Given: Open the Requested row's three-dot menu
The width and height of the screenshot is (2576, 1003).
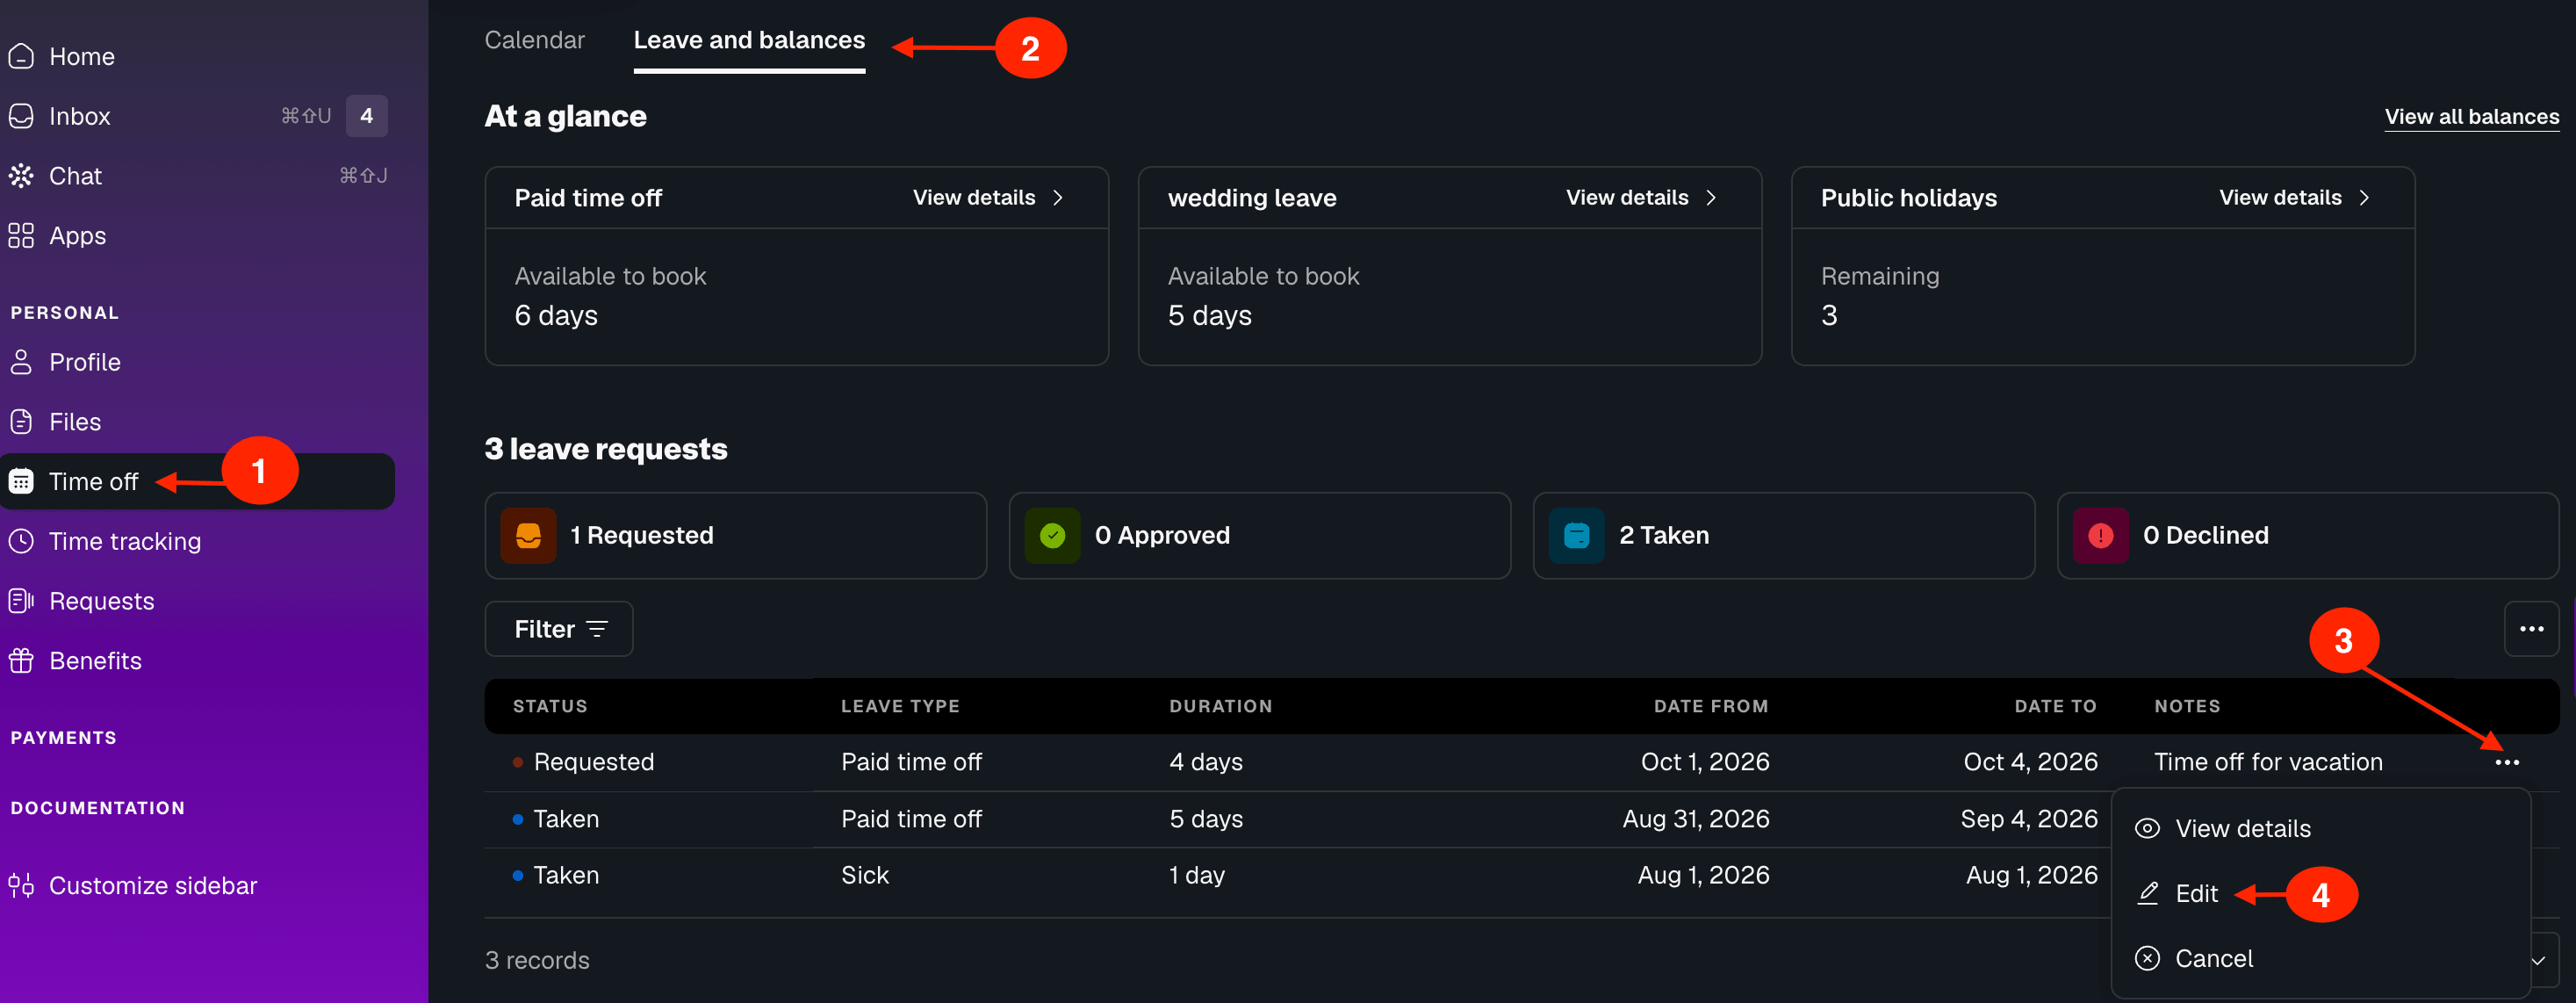Looking at the screenshot, I should coord(2506,763).
